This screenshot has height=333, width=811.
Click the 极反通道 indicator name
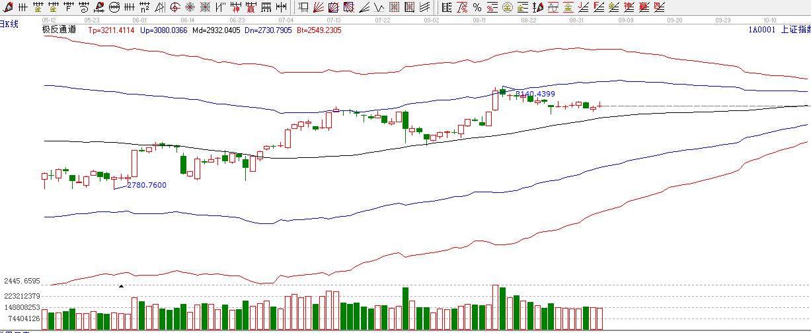[59, 30]
